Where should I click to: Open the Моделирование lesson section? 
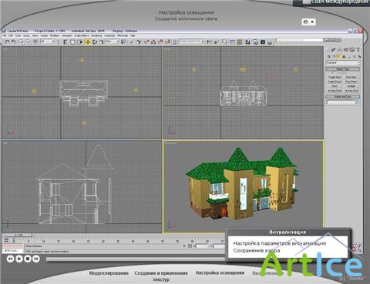[109, 273]
